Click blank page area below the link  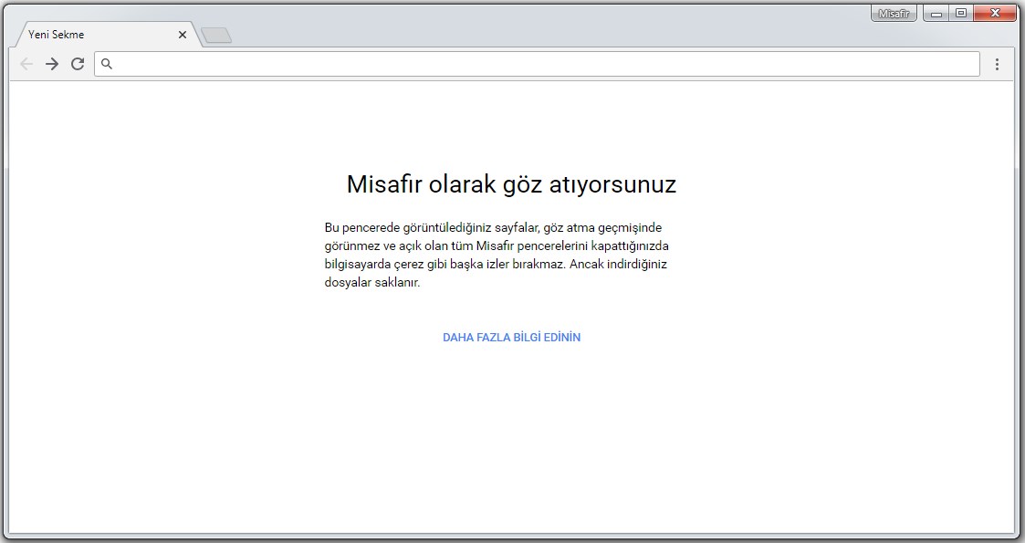[511, 438]
